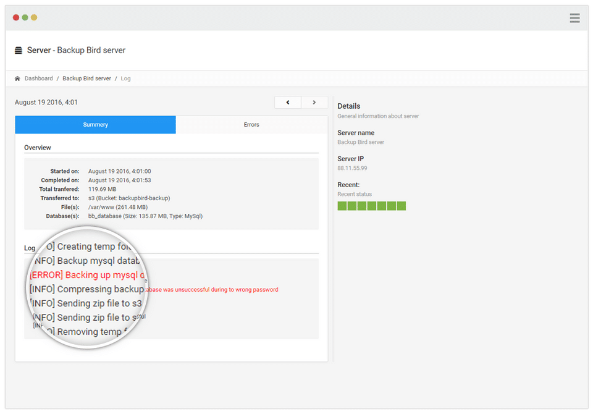Click the Overview section heading
593x414 pixels.
click(38, 148)
